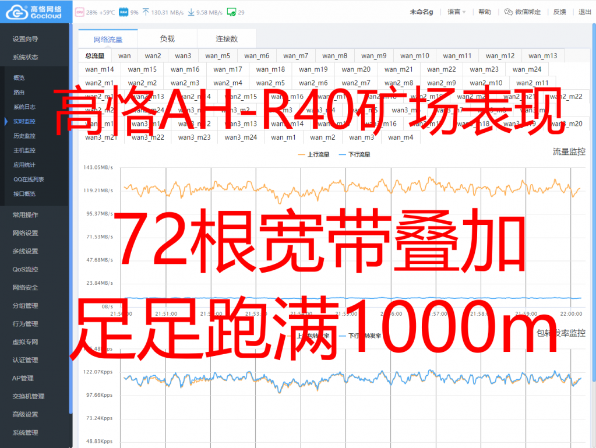This screenshot has width=596, height=448.
Task: Click the download speed arrow icon
Action: pos(191,12)
